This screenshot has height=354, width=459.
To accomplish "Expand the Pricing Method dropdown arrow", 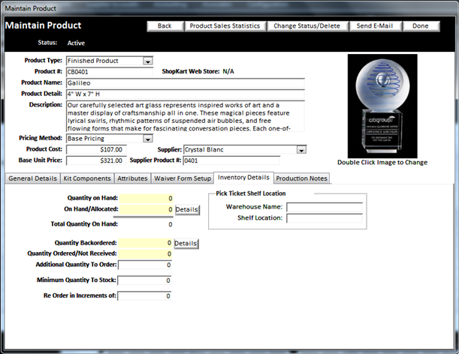I will tap(148, 139).
